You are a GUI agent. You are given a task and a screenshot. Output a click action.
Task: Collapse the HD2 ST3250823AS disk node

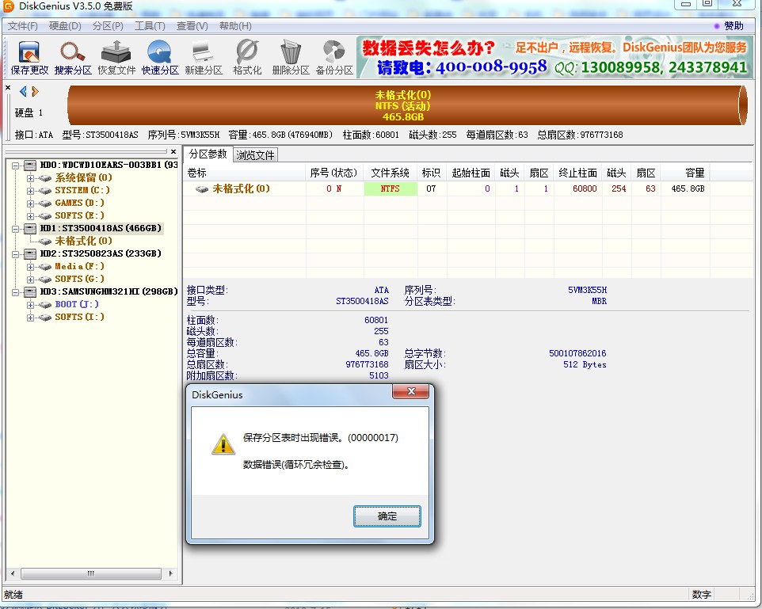click(16, 253)
